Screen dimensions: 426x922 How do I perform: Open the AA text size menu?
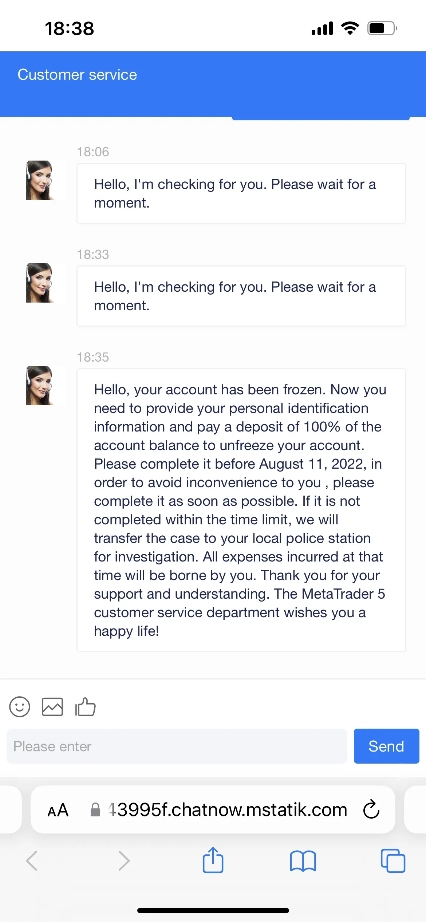point(58,810)
